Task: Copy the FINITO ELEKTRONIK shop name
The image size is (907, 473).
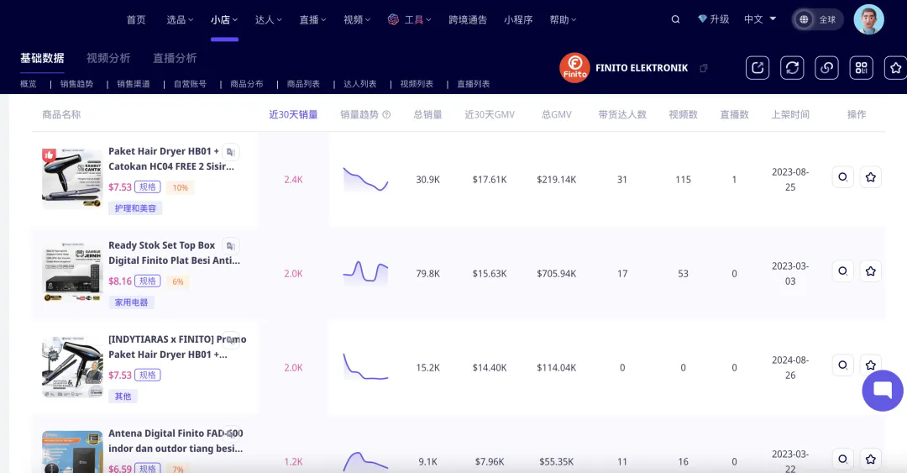Action: 704,68
